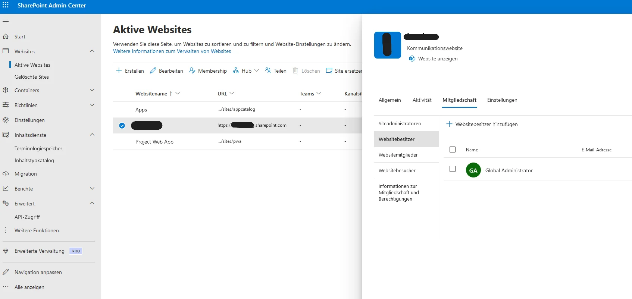Open the Teams column dropdown
The height and width of the screenshot is (299, 632).
319,93
